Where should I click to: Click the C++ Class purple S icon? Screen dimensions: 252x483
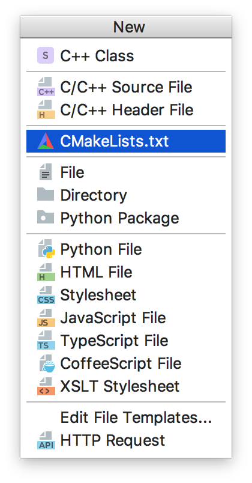click(x=46, y=55)
